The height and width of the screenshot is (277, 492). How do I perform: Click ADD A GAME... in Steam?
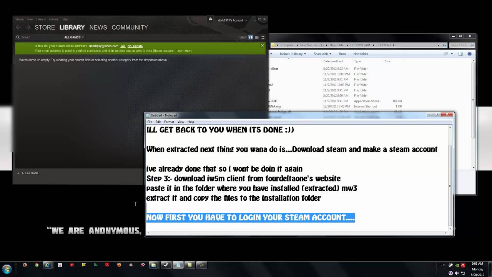click(31, 173)
